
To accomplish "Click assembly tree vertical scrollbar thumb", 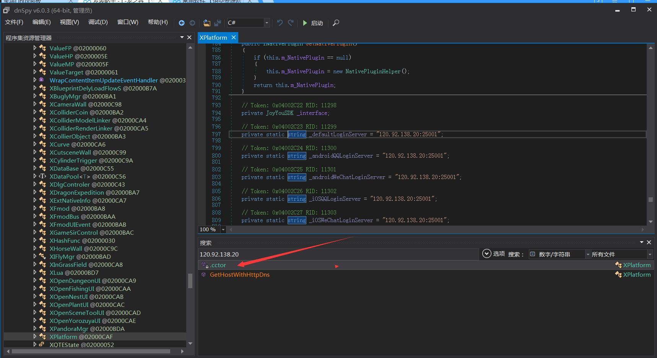I will [x=190, y=281].
